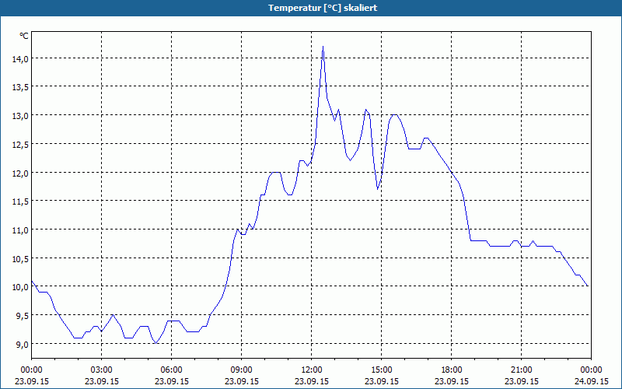Select the 10,5 y-axis label
This screenshot has width=622, height=389.
click(20, 259)
